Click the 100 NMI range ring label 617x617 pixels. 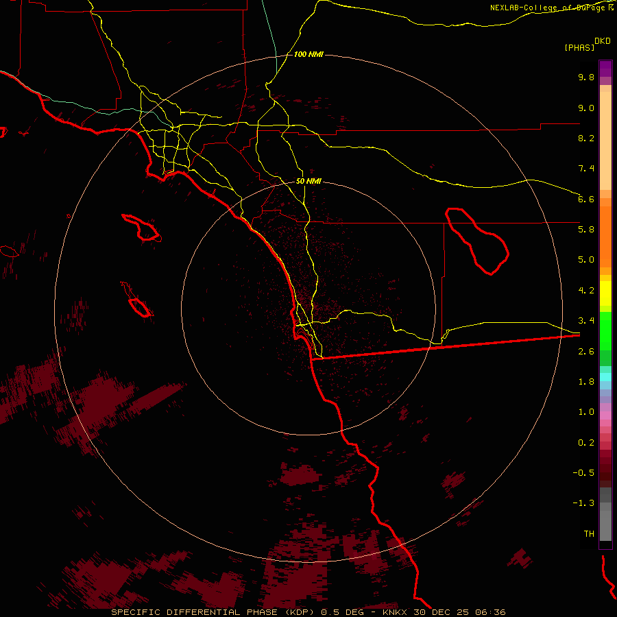(308, 54)
